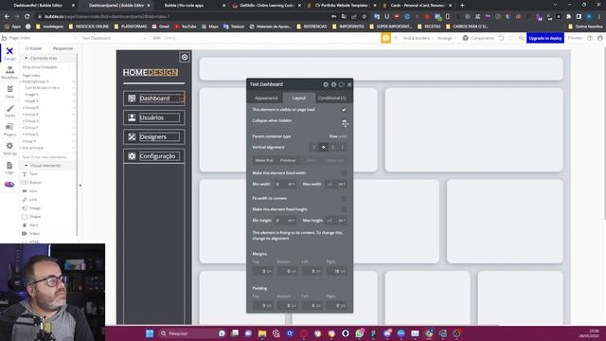Screen dimensions: 606x341
Task: Open the Workflow tab in left sidebar
Action: point(9,73)
